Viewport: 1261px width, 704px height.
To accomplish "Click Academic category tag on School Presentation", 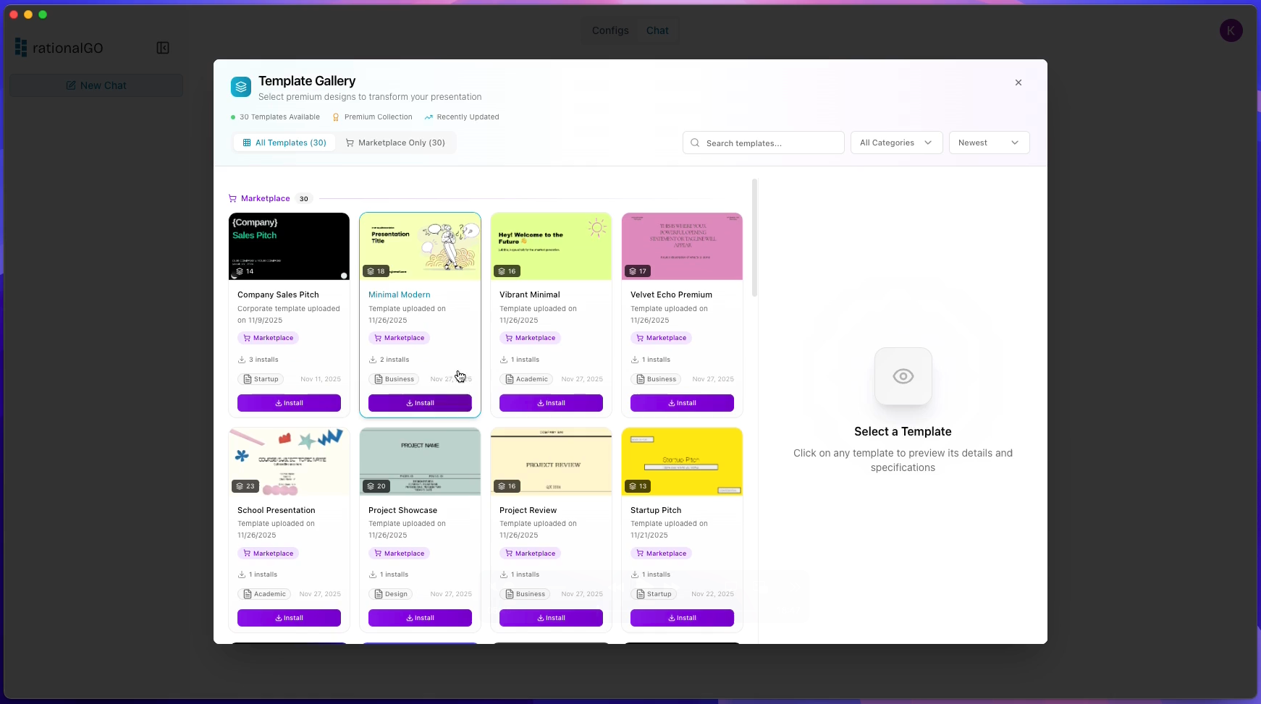I will coord(264,594).
